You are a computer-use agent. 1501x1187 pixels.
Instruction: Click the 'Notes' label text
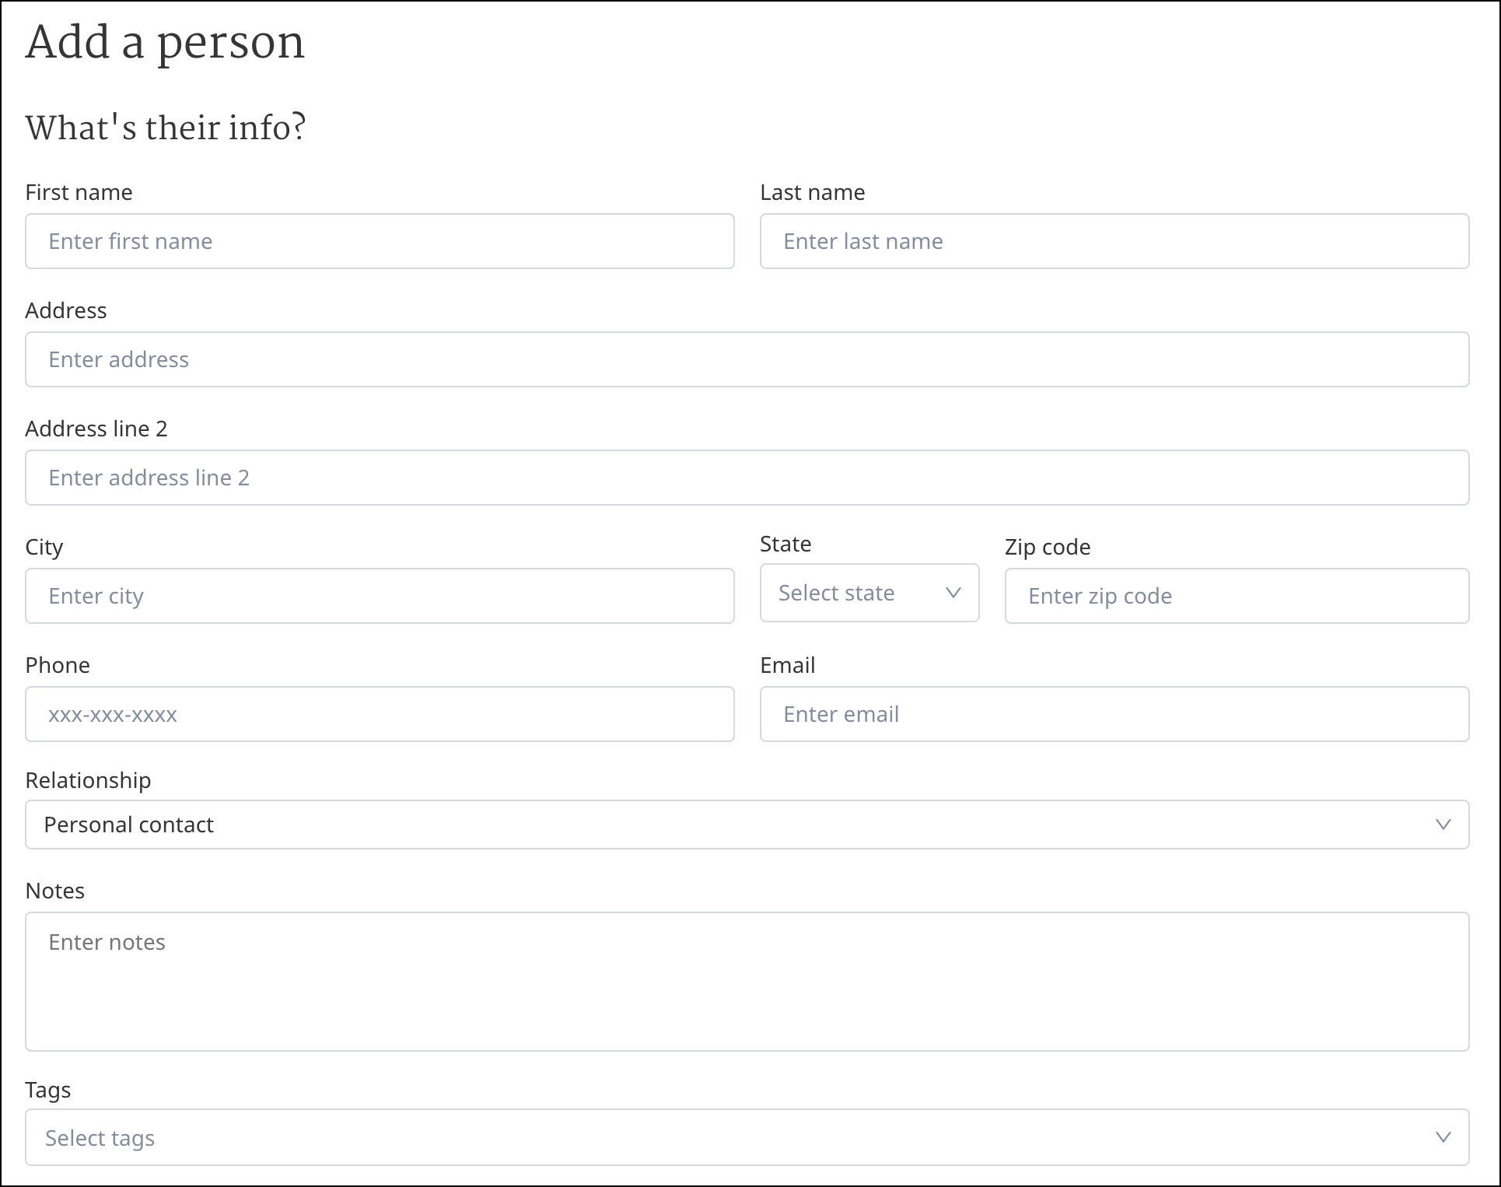[54, 891]
